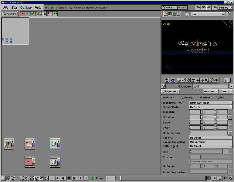Image resolution: width=234 pixels, height=182 pixels.
Task: Click the pink light node tile
Action: 30,144
